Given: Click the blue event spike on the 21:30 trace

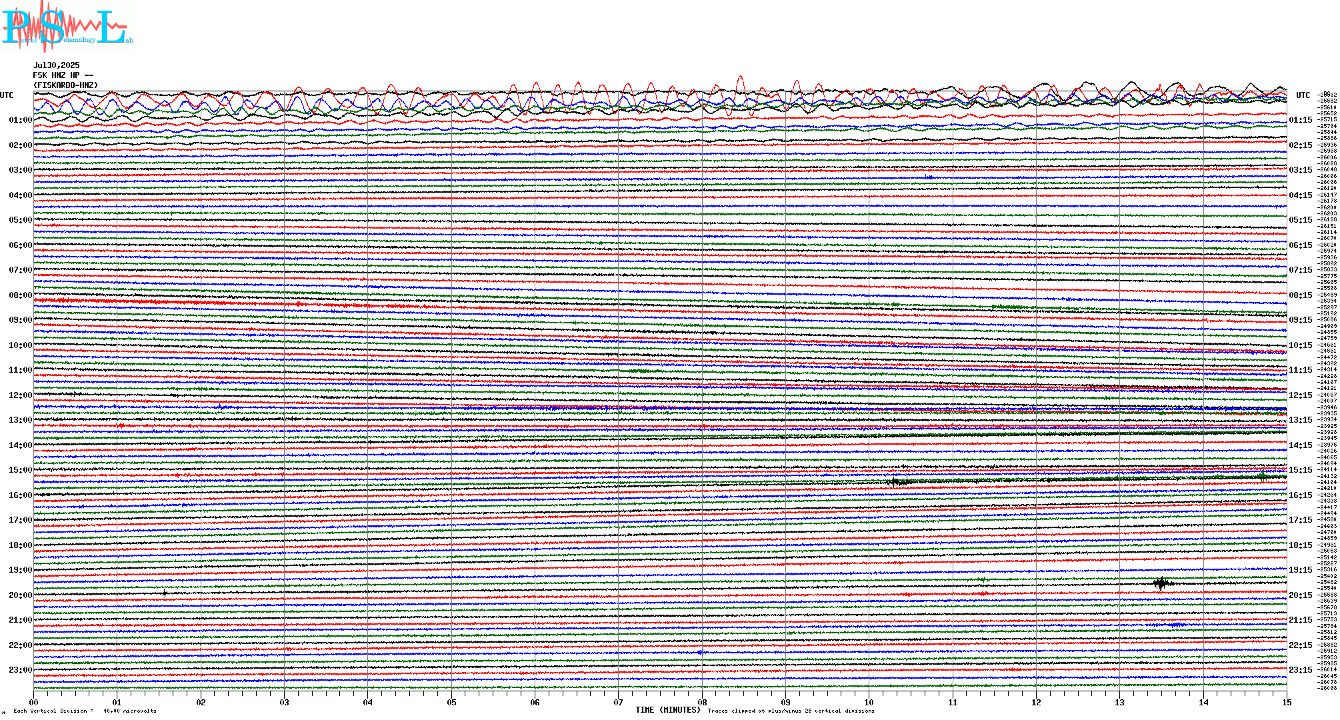Looking at the screenshot, I should [x=1176, y=625].
